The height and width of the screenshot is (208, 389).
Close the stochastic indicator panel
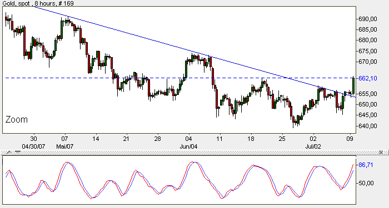pyautogui.click(x=381, y=153)
